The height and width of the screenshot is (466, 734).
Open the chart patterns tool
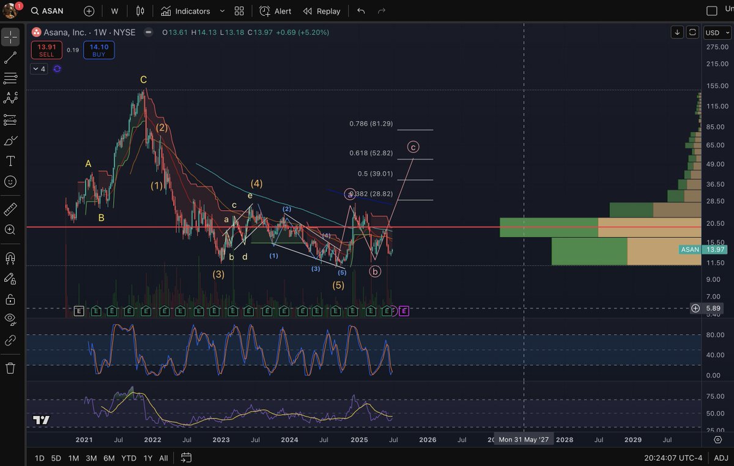(x=10, y=98)
